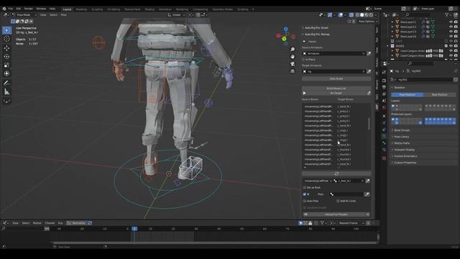This screenshot has height=259, width=460.
Task: Click the Blender logo icon
Action: (x=4, y=9)
